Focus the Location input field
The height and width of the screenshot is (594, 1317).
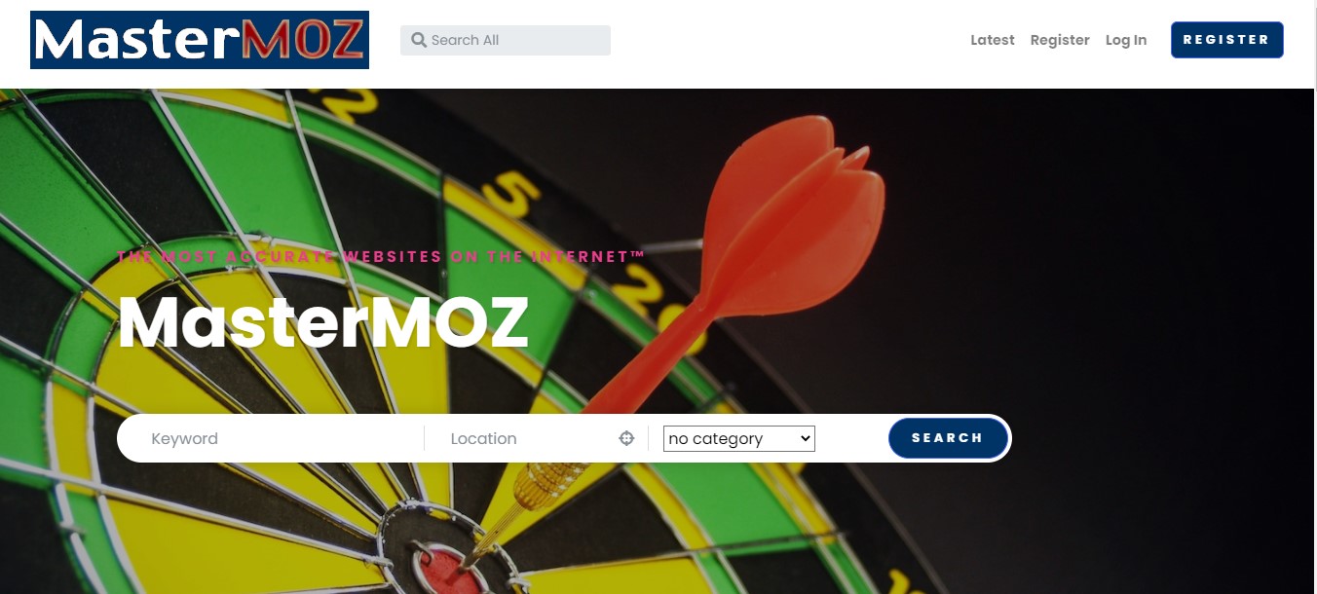531,438
